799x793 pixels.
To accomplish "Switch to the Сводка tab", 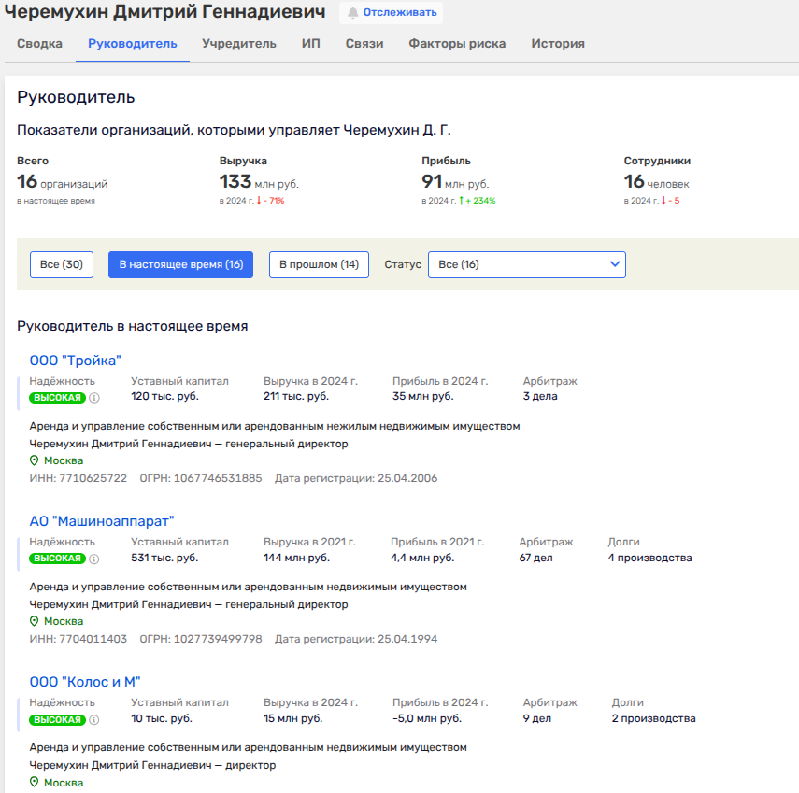I will point(40,44).
